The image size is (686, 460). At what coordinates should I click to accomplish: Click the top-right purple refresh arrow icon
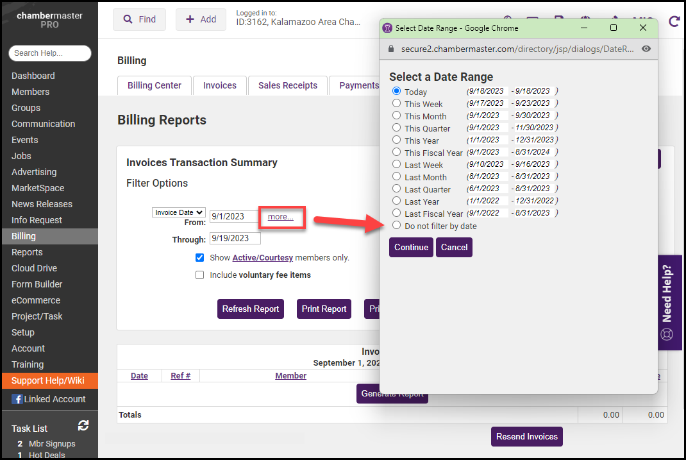674,21
